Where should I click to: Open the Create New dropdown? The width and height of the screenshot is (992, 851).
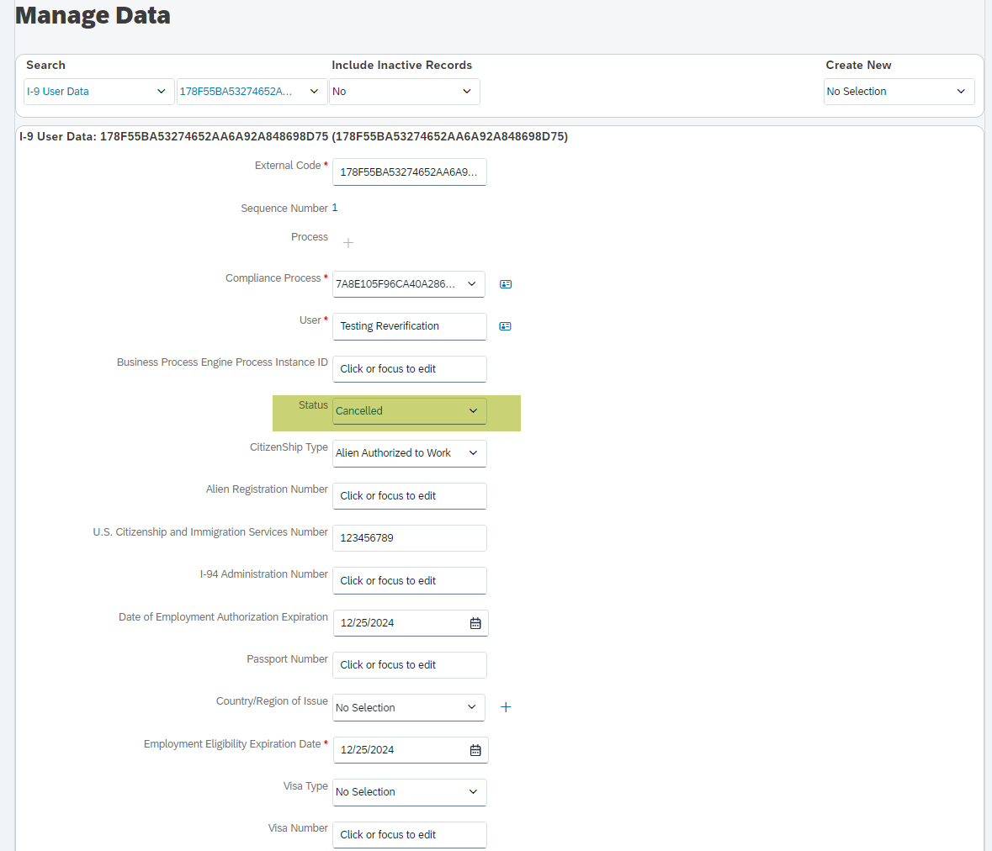tap(899, 92)
